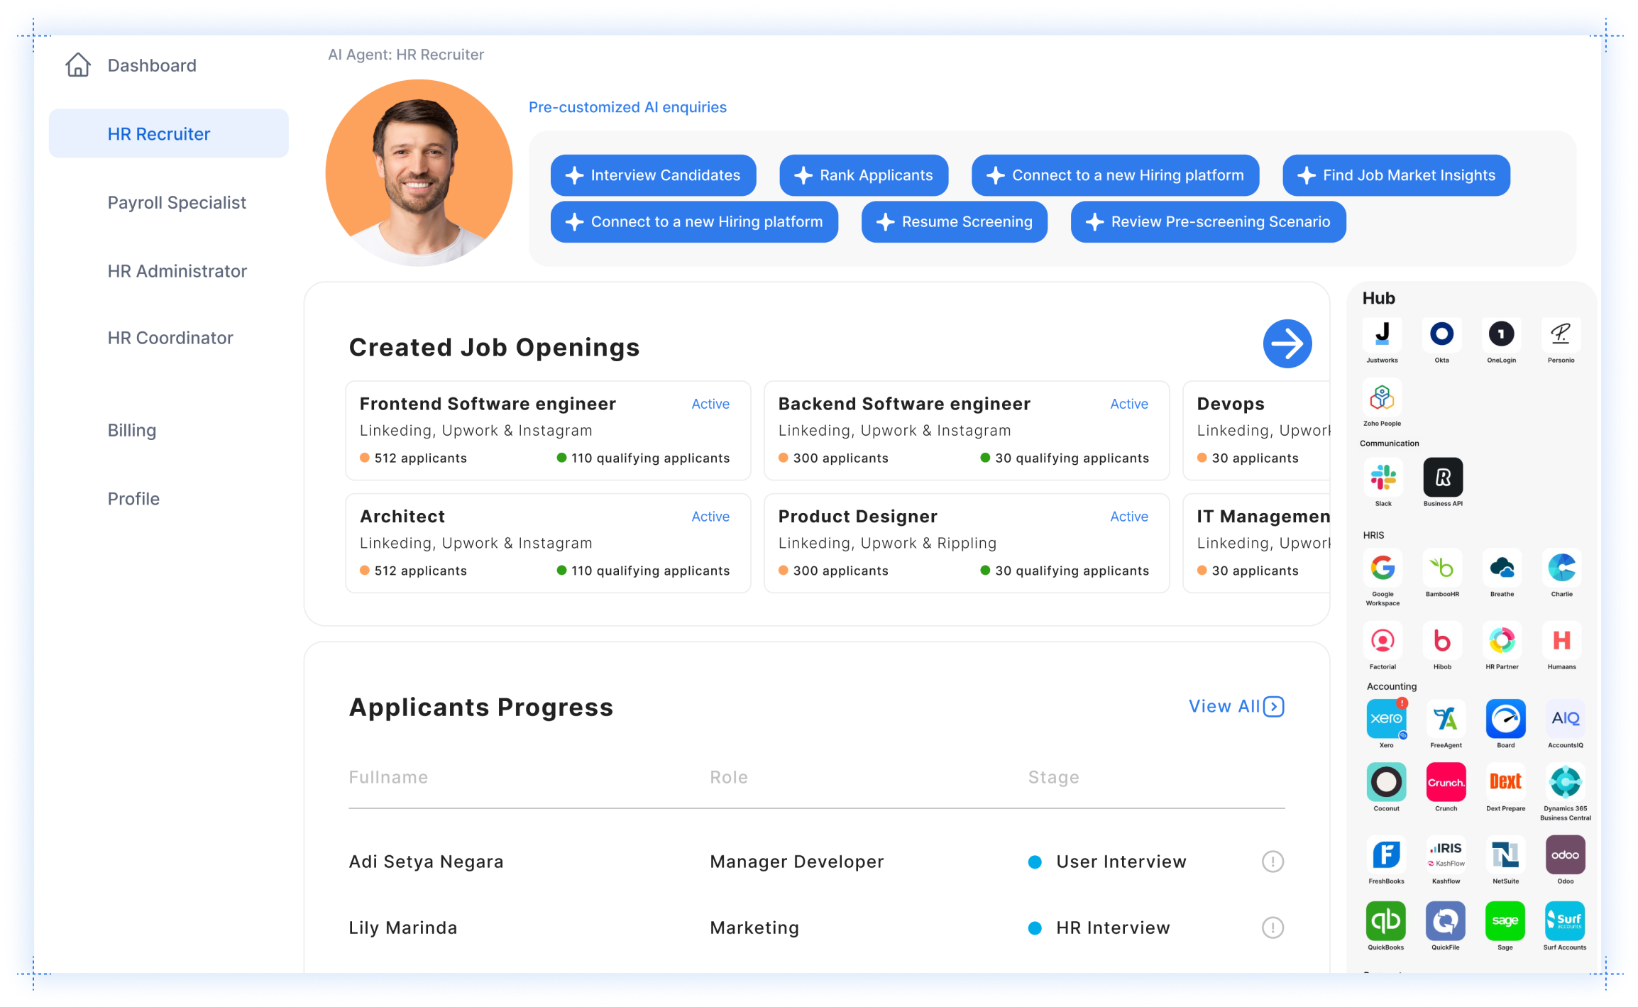Open the Slack integration icon
This screenshot has height=1007, width=1638.
click(x=1383, y=478)
